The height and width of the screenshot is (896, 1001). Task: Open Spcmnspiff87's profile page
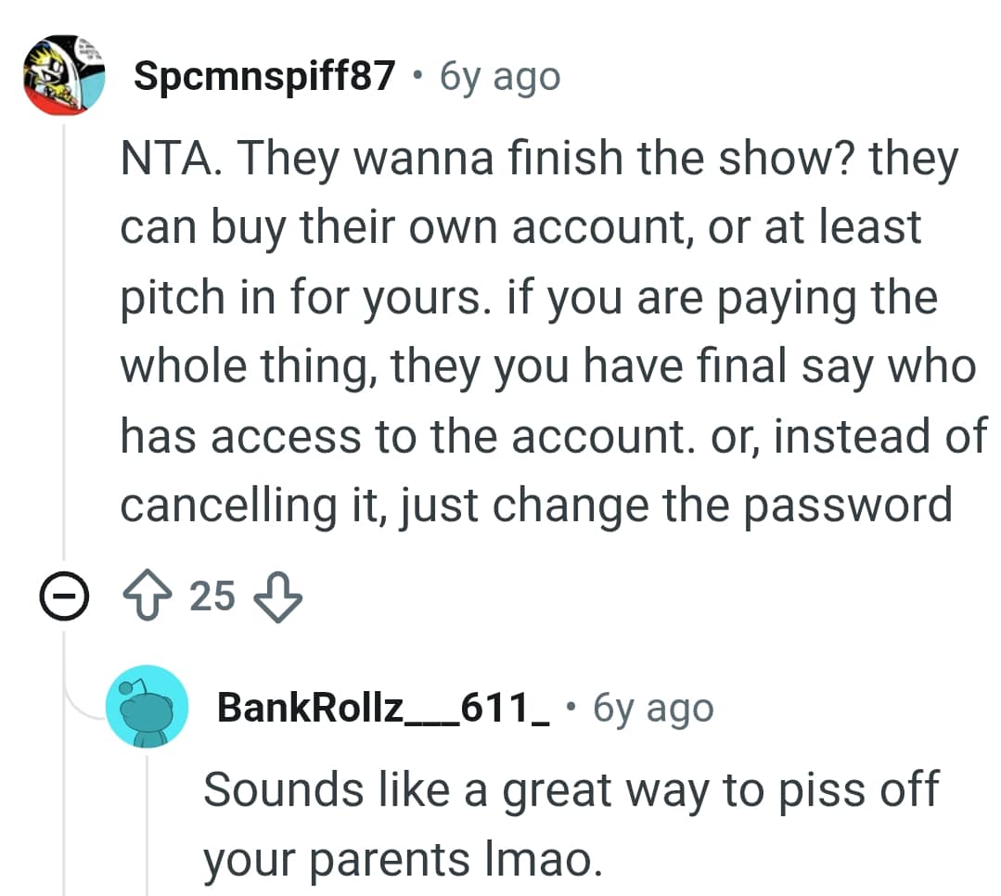[x=265, y=76]
